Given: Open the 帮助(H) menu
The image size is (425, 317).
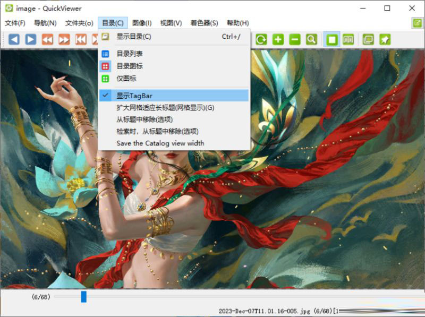Looking at the screenshot, I should click(238, 23).
